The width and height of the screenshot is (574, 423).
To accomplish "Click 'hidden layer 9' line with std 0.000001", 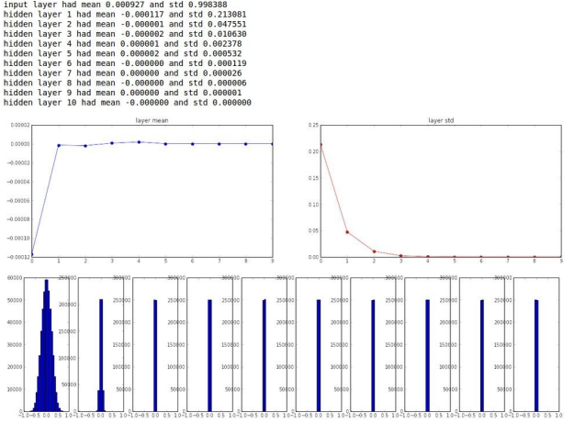I will coord(123,93).
